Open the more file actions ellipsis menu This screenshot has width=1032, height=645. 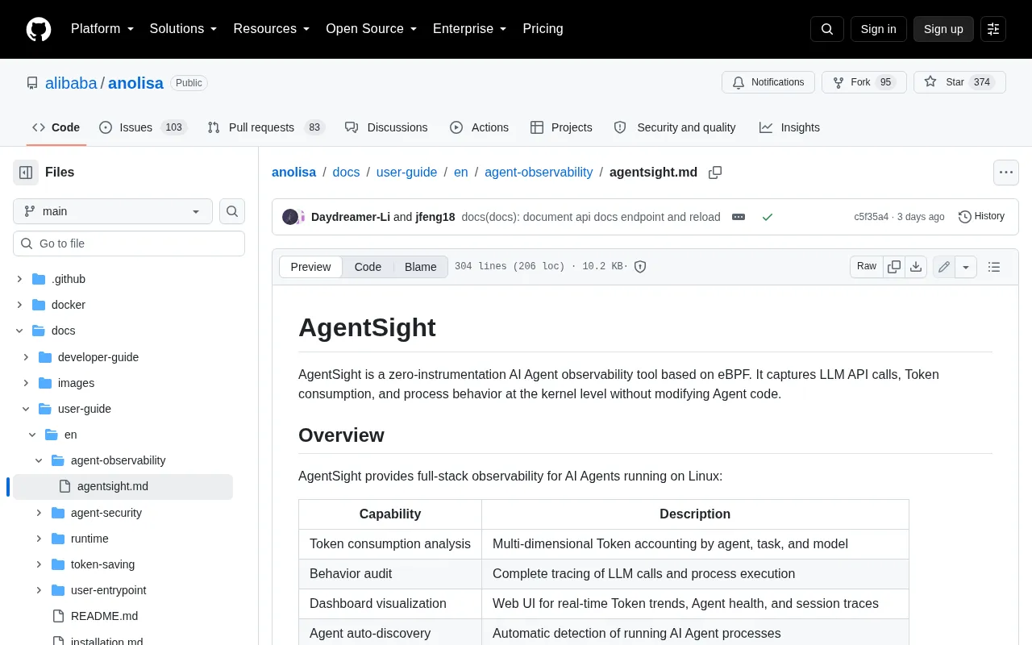1005,173
